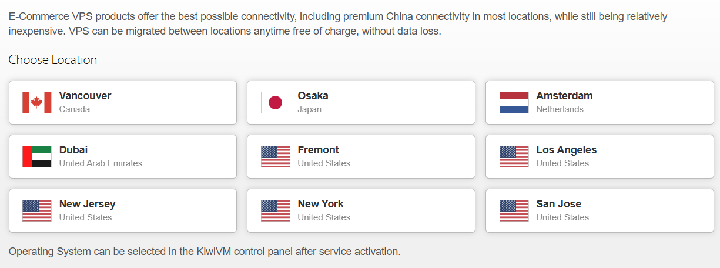Click the flag icon beside Los Angeles
This screenshot has width=720, height=268.
(514, 156)
